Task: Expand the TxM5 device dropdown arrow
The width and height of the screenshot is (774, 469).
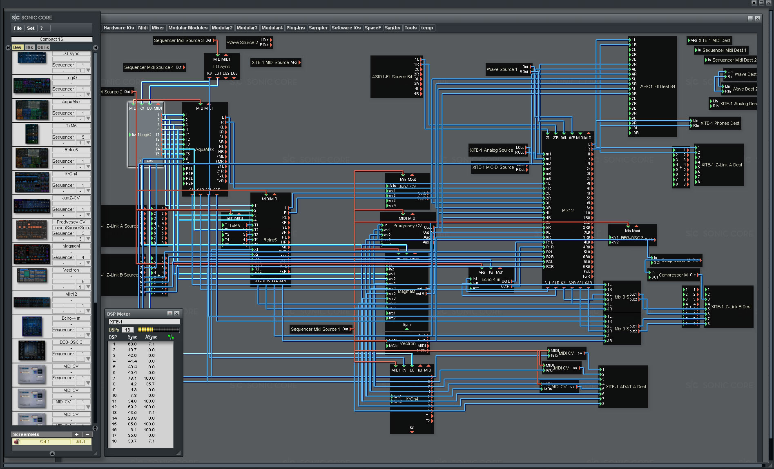Action: pyautogui.click(x=88, y=143)
